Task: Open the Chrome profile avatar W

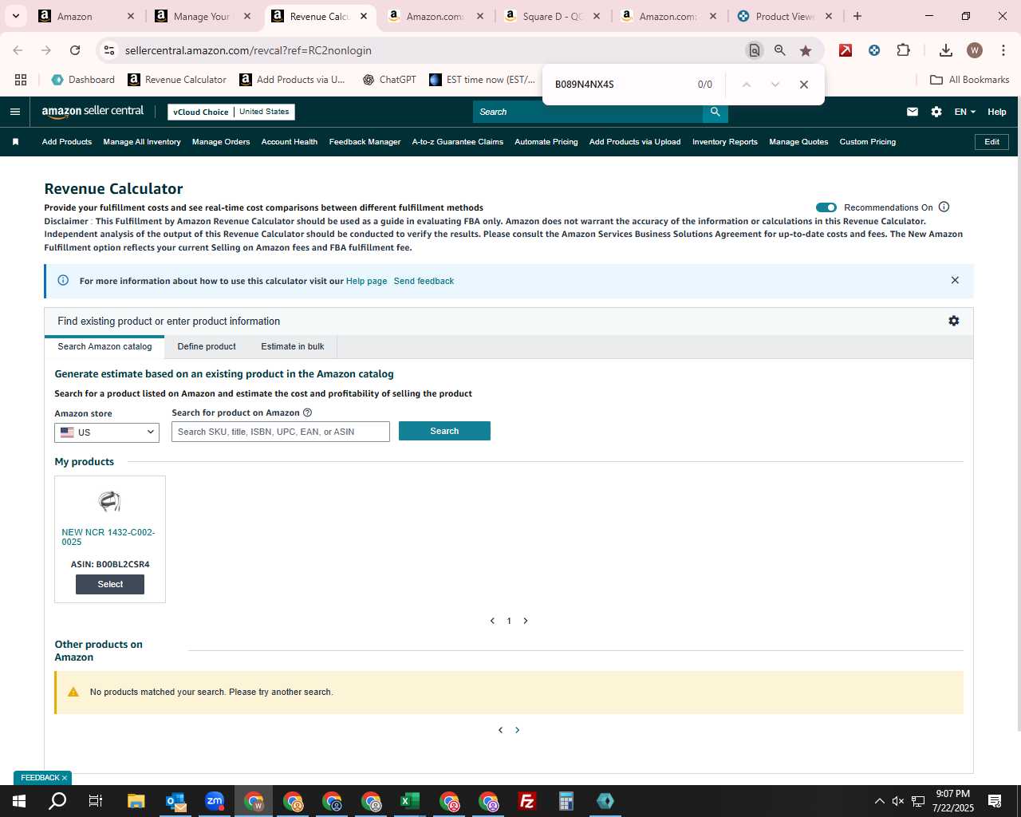Action: click(x=975, y=50)
